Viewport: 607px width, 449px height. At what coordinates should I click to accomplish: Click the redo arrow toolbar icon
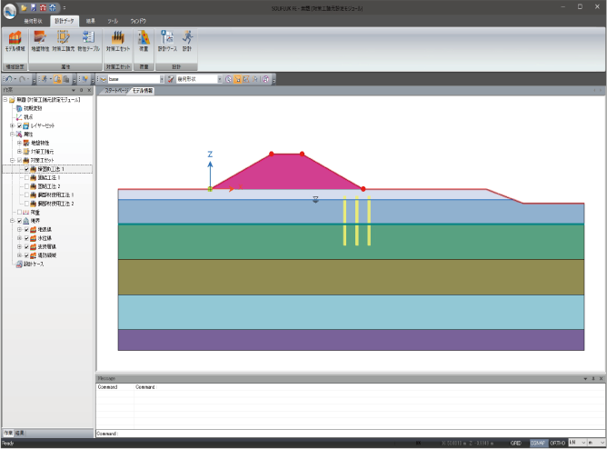point(23,79)
